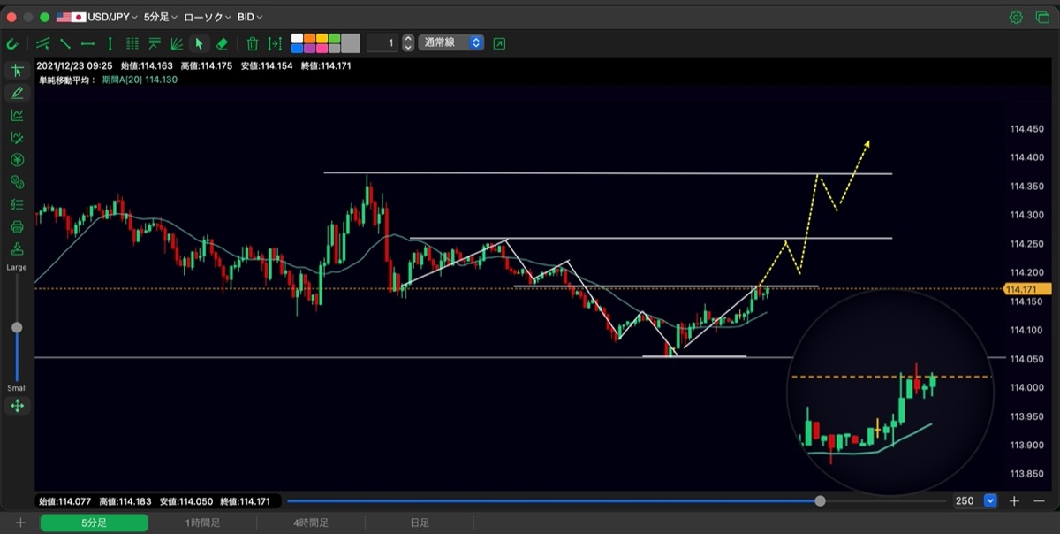Image resolution: width=1060 pixels, height=534 pixels.
Task: Print the chart using printer icon
Action: (17, 226)
